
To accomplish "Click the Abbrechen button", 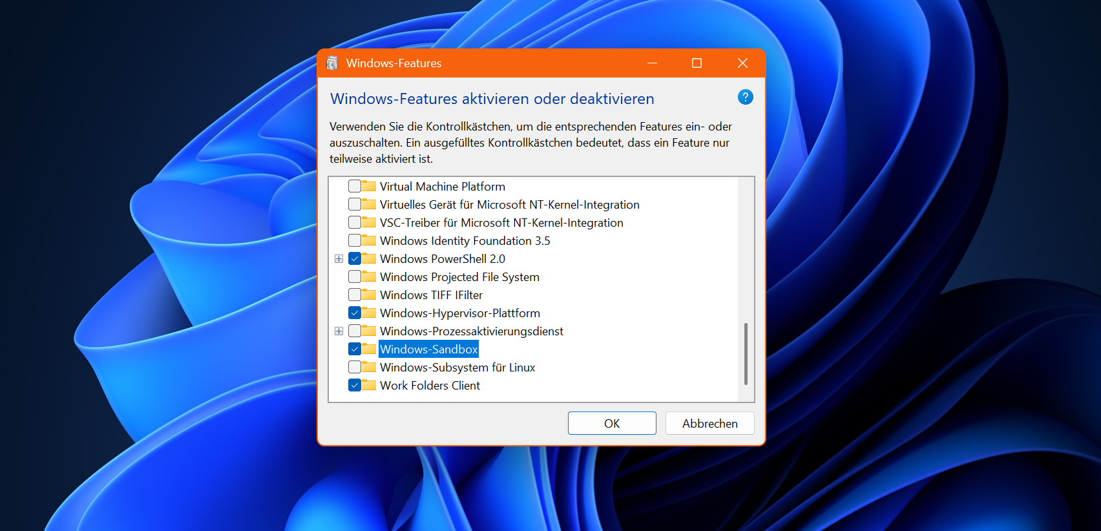I will 709,423.
